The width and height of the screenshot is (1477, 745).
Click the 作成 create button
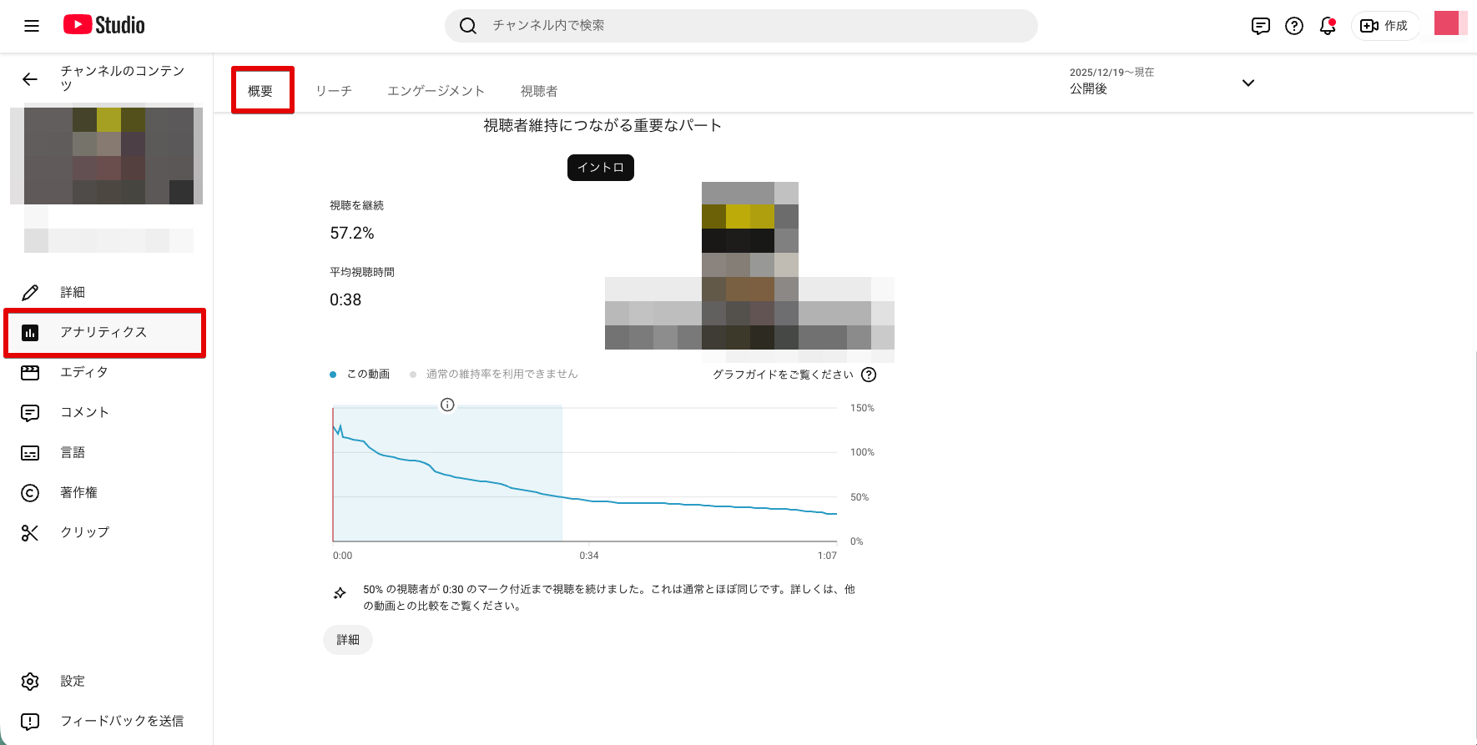(x=1384, y=26)
